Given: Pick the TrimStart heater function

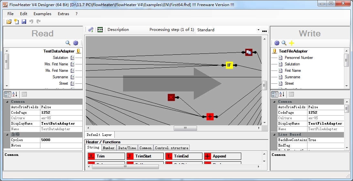Looking at the screenshot, I should tap(145, 156).
